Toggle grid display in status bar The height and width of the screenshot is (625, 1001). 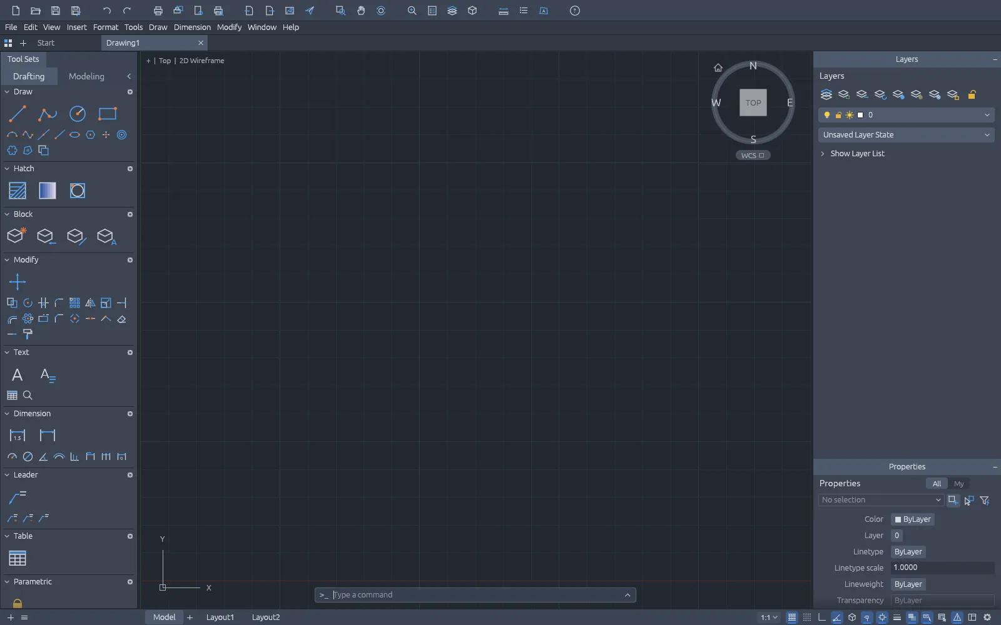[792, 617]
